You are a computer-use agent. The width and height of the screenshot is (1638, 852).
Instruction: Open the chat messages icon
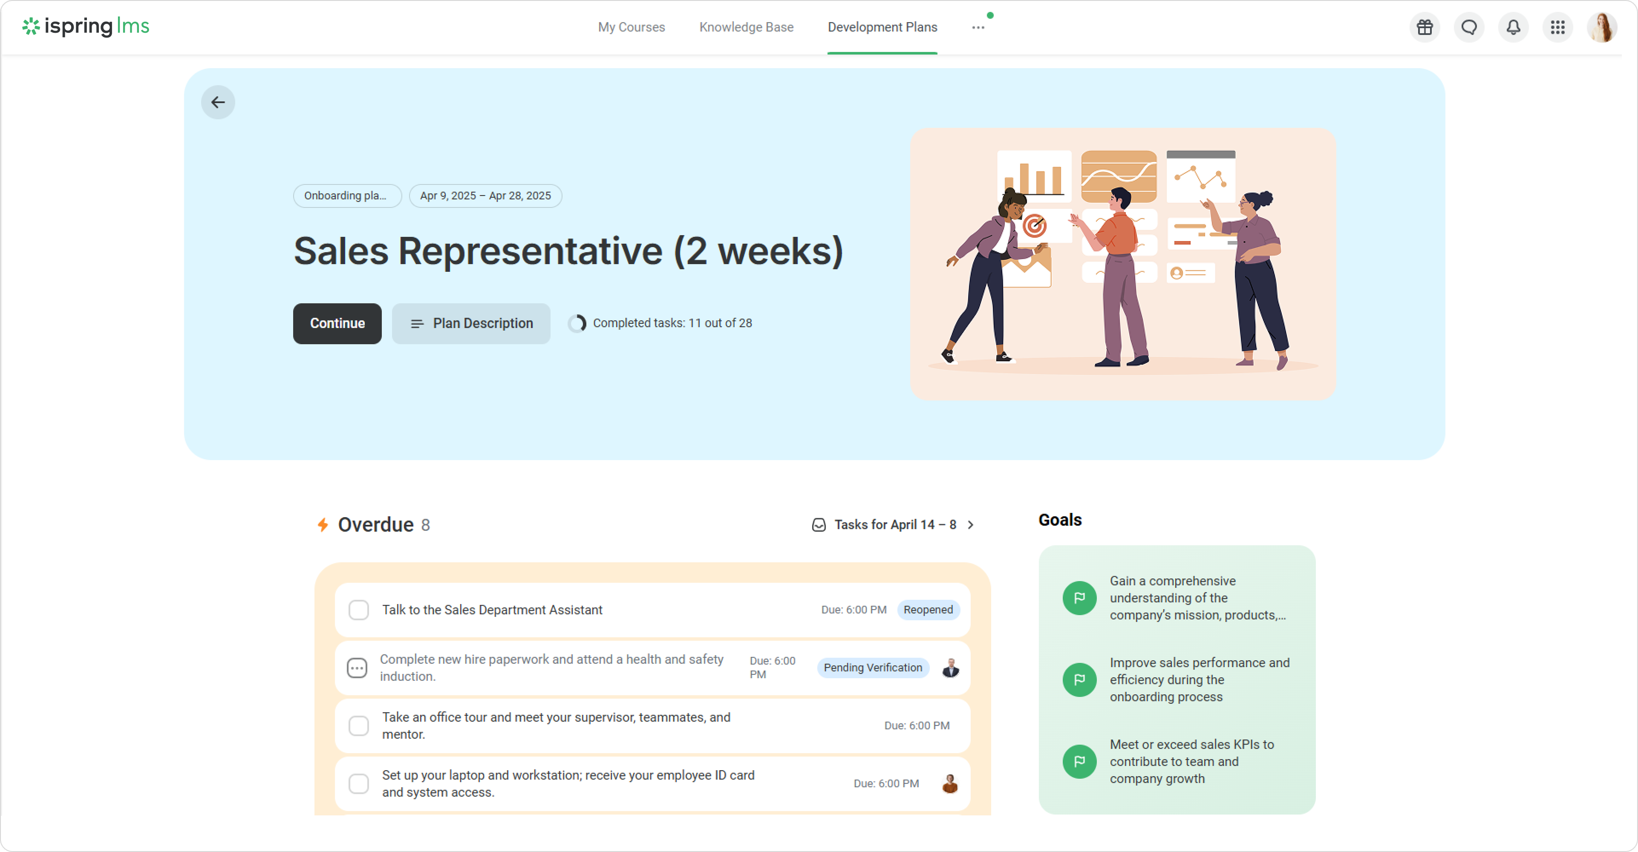[x=1469, y=27]
